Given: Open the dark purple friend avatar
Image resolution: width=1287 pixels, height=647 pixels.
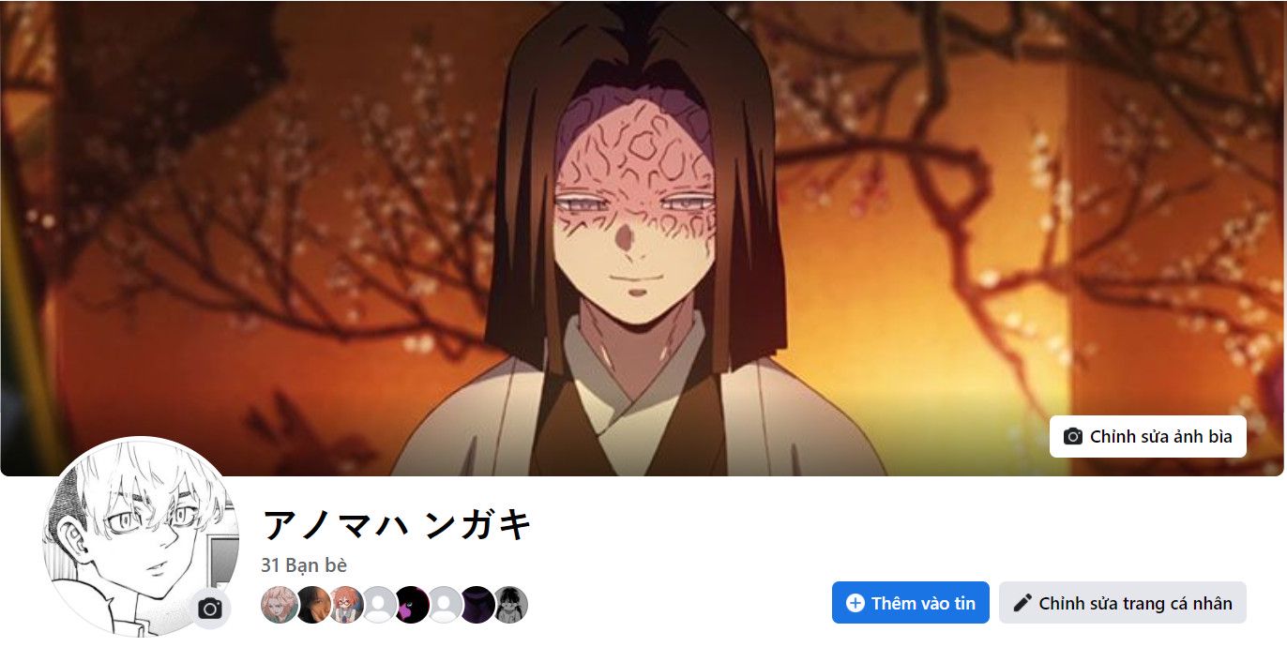Looking at the screenshot, I should click(x=477, y=605).
